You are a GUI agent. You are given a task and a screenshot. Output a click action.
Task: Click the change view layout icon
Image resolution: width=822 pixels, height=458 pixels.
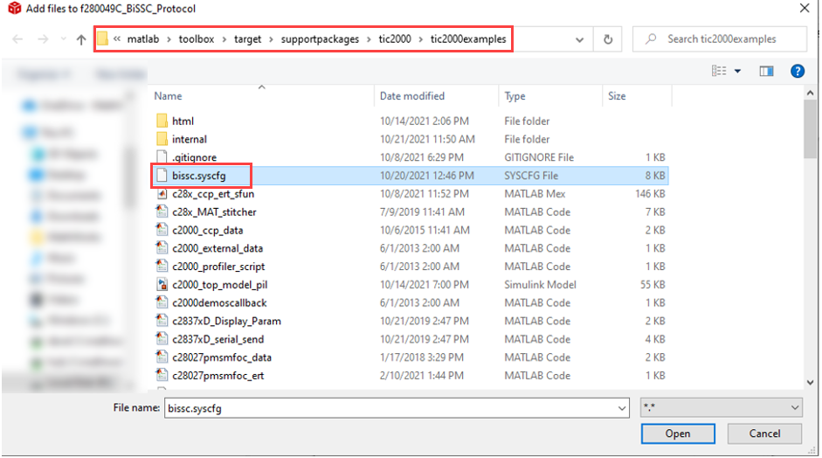[719, 71]
